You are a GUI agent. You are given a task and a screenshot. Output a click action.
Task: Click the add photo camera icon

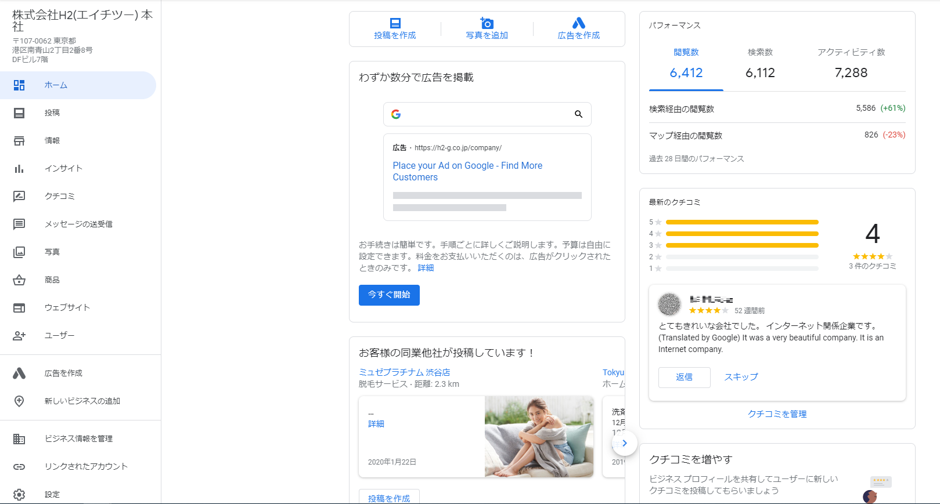click(487, 23)
